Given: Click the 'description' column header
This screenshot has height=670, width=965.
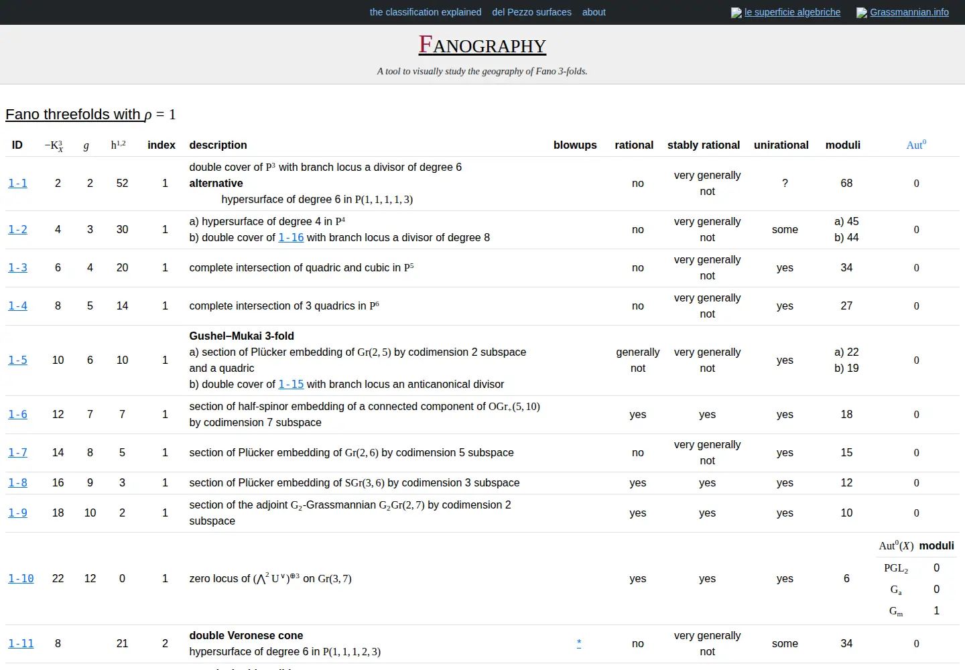Looking at the screenshot, I should click(x=218, y=145).
